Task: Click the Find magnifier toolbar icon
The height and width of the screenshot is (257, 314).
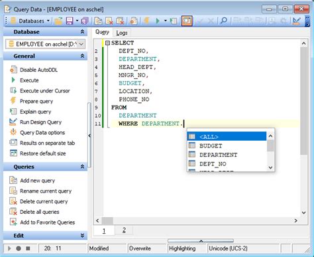Action: point(224,21)
